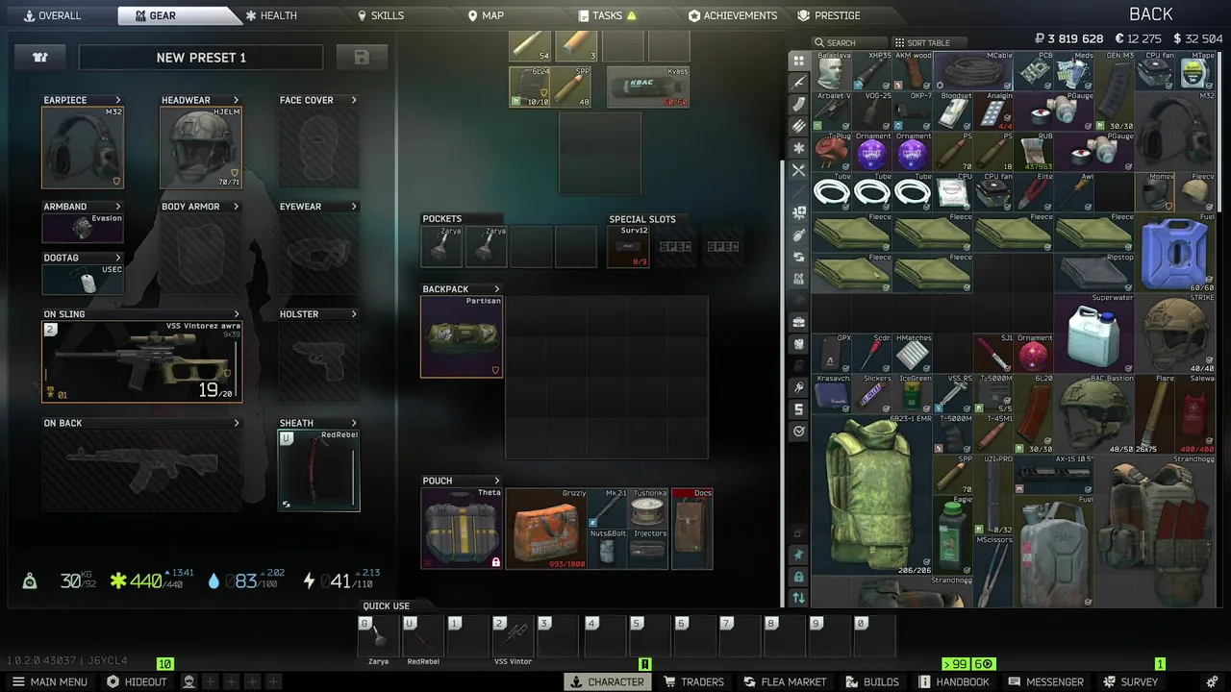Expand the BODY ARMOR slot arrow
The image size is (1231, 692).
tap(236, 207)
